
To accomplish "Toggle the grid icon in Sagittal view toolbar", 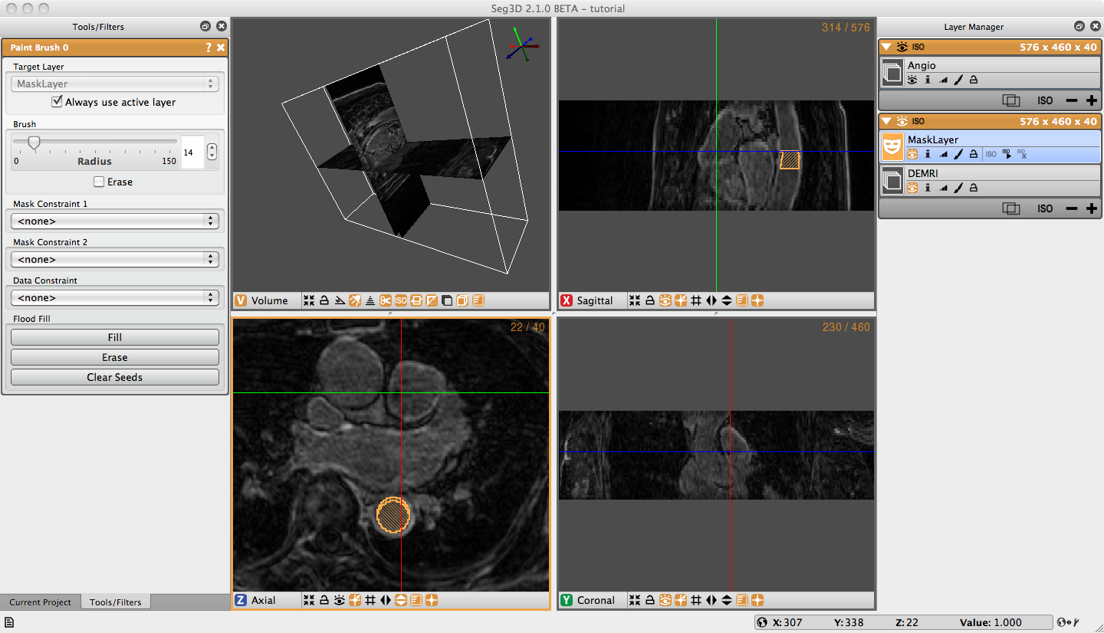I will (696, 300).
